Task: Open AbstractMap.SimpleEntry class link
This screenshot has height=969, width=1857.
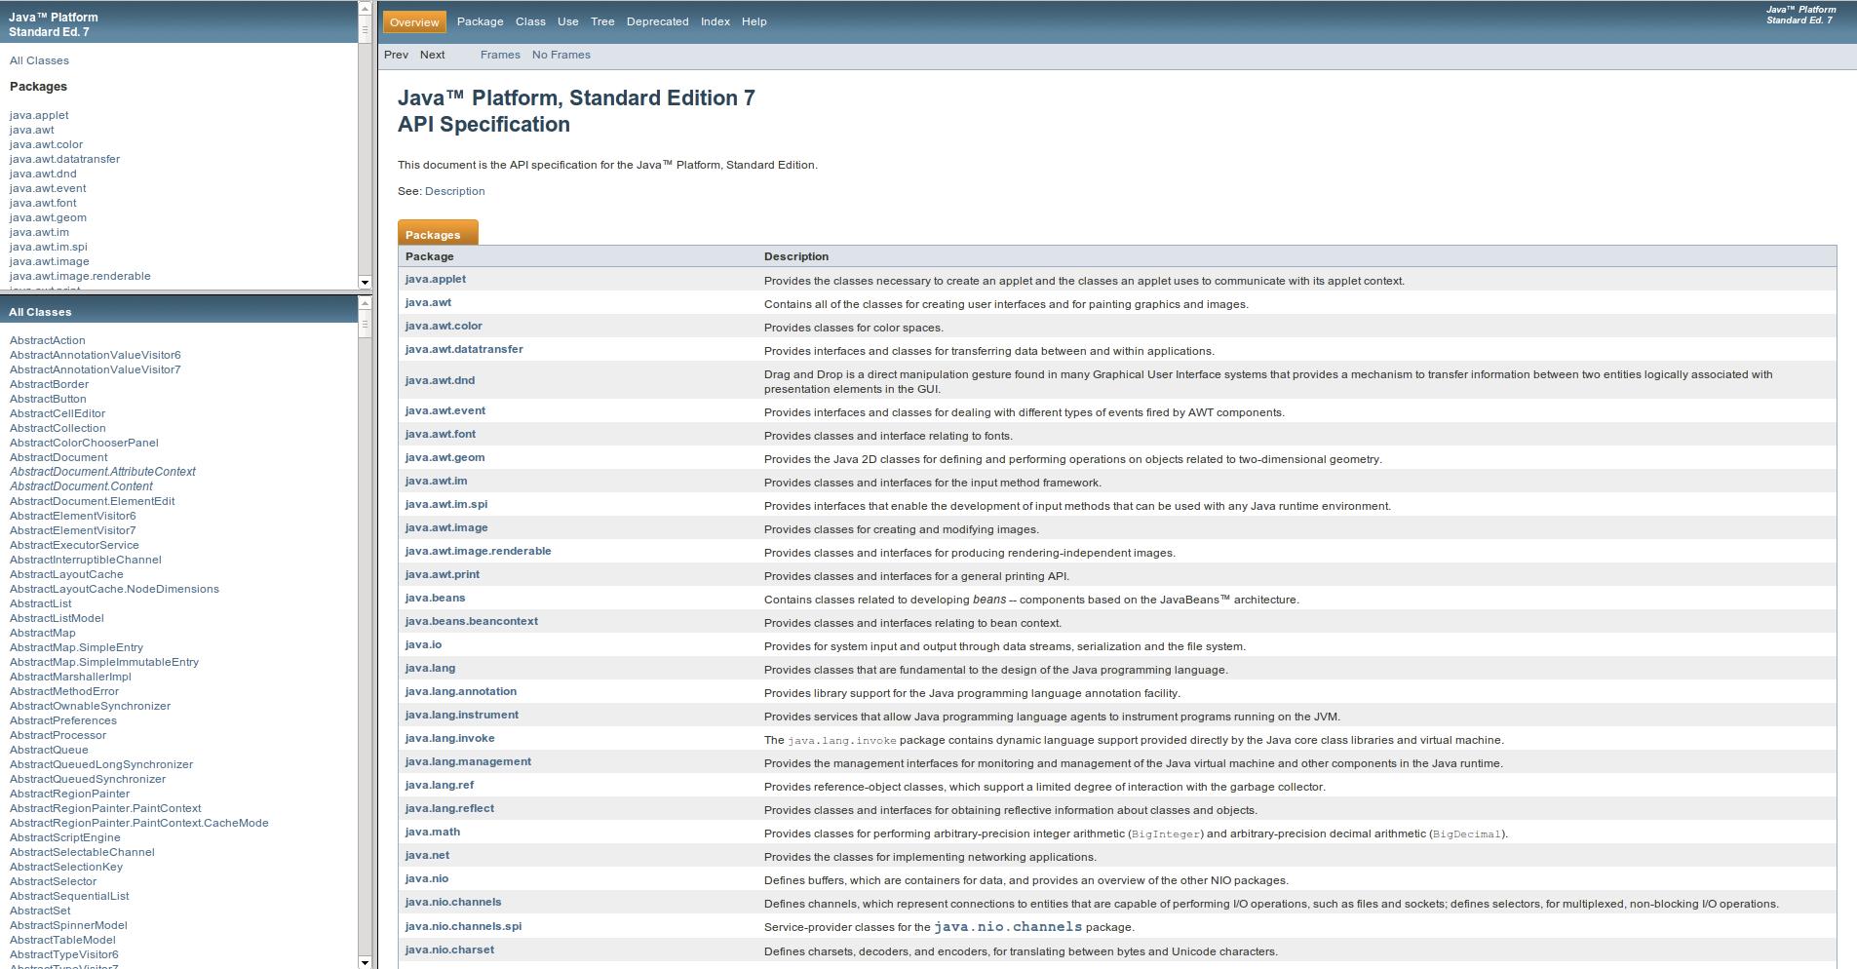Action: point(76,647)
